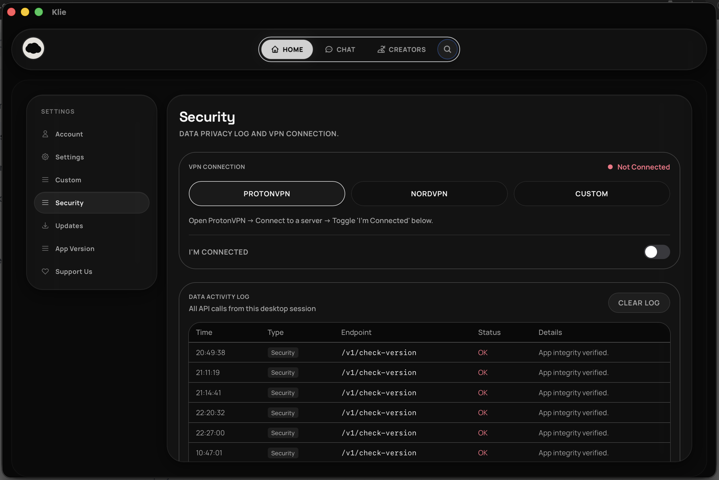The width and height of the screenshot is (719, 480).
Task: Click the Updates download icon
Action: (45, 226)
